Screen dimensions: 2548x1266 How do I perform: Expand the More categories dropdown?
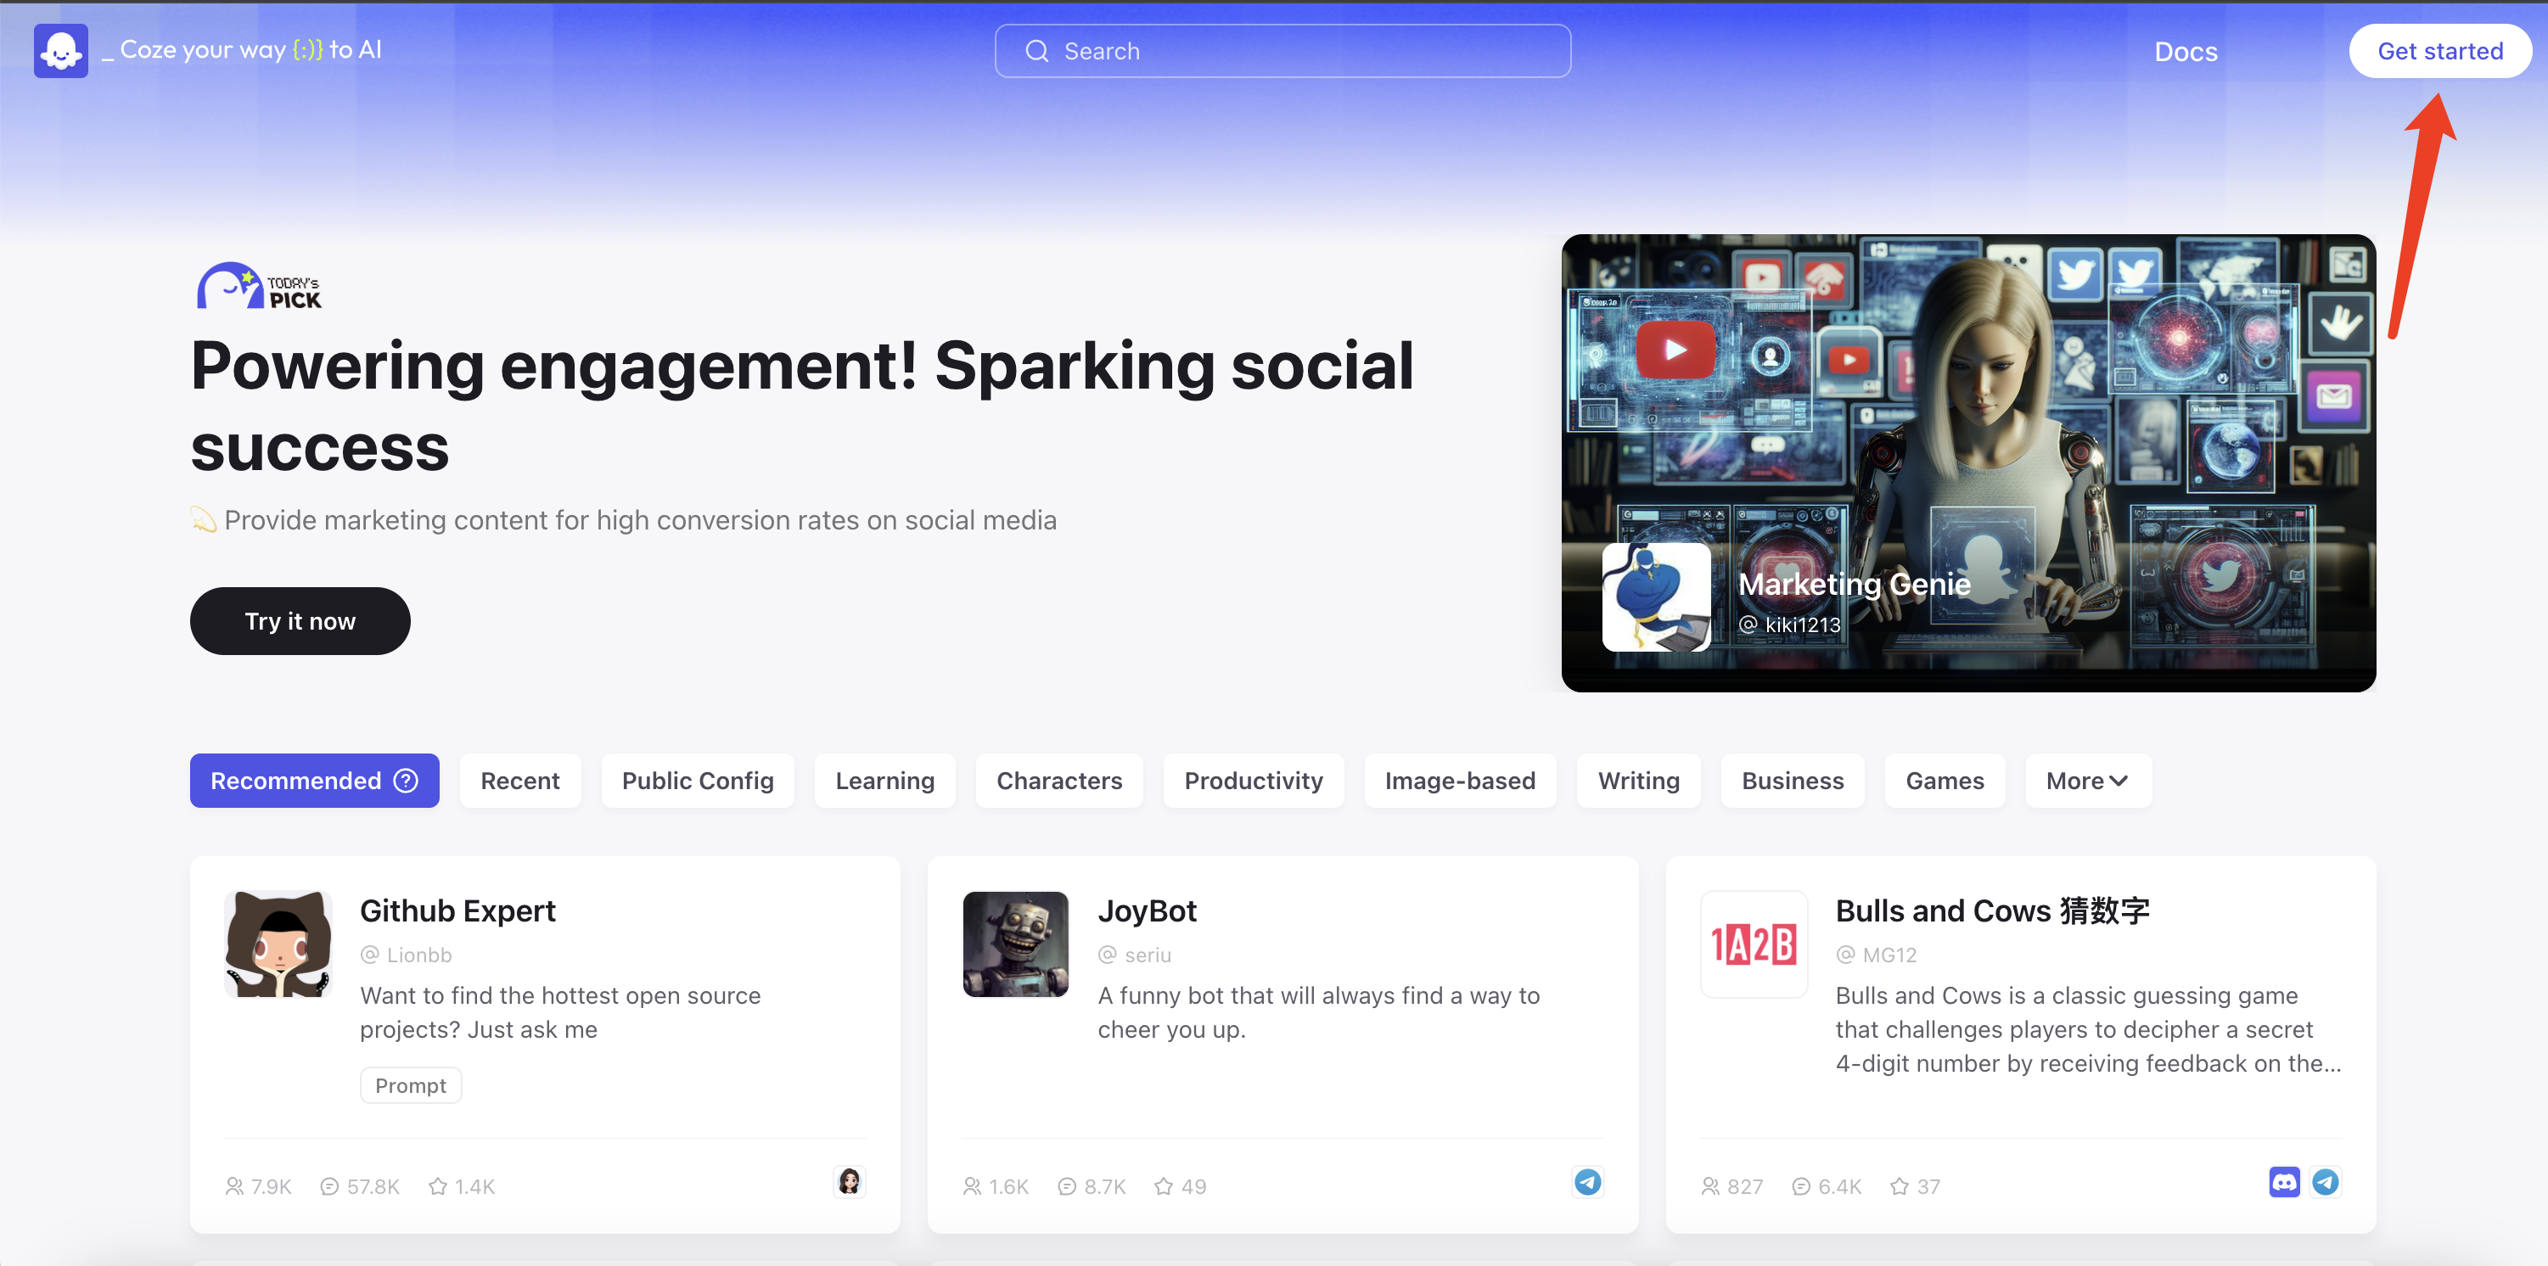[x=2087, y=781]
